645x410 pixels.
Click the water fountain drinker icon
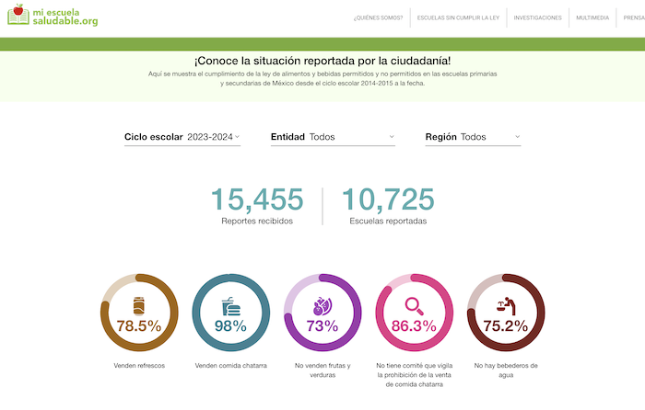(506, 304)
